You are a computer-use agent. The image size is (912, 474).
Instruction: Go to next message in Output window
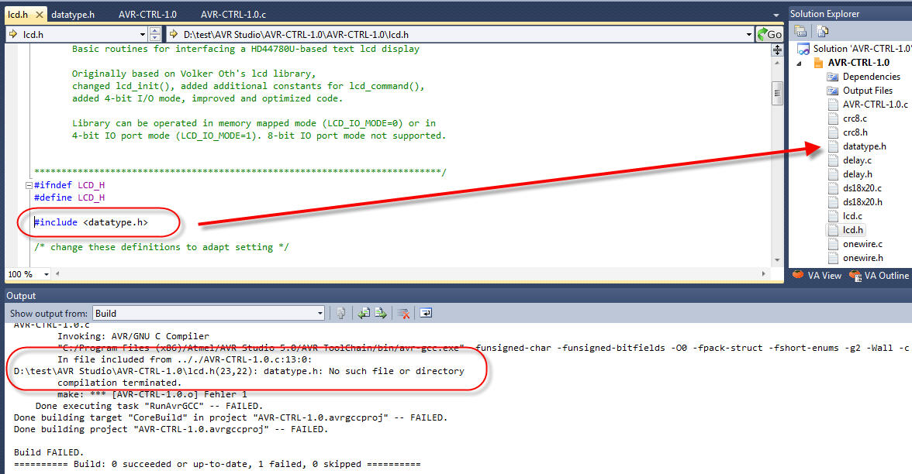(382, 312)
